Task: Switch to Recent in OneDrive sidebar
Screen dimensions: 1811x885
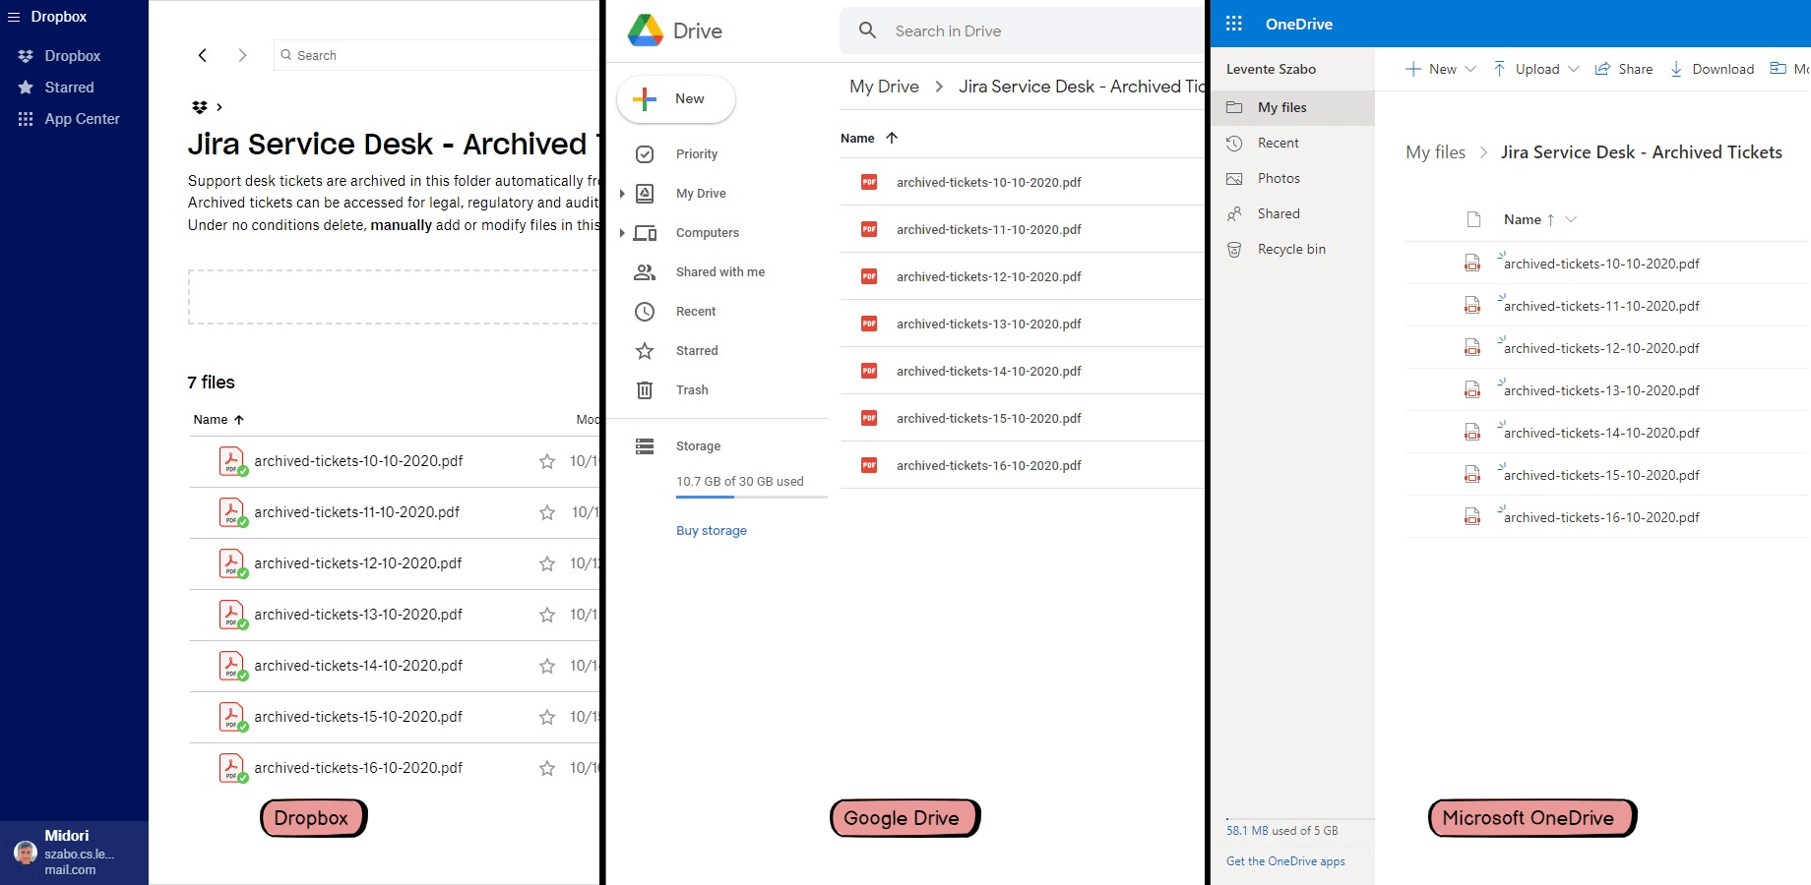Action: tap(1278, 143)
